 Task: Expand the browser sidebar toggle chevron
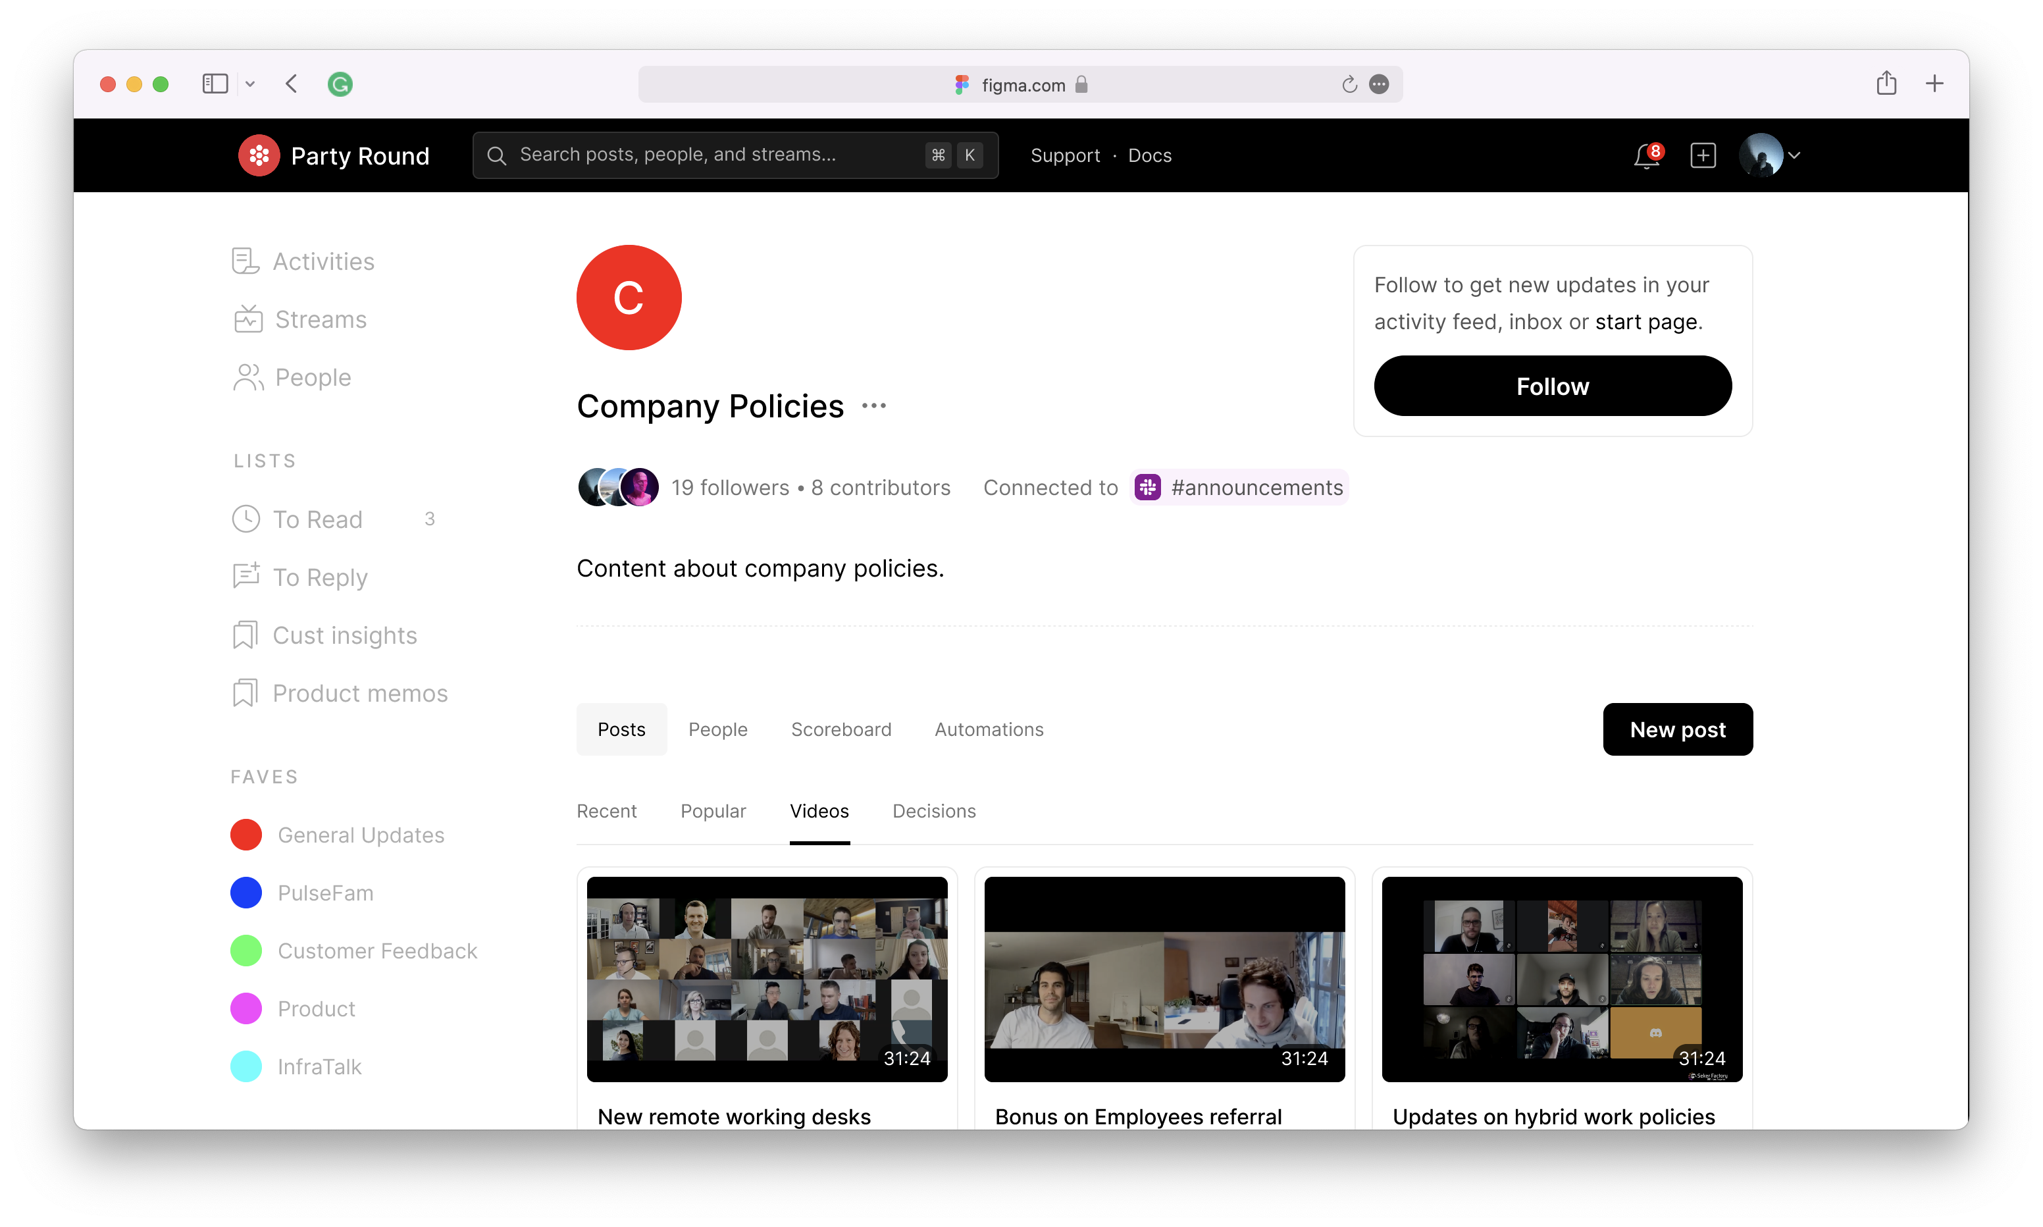point(250,84)
